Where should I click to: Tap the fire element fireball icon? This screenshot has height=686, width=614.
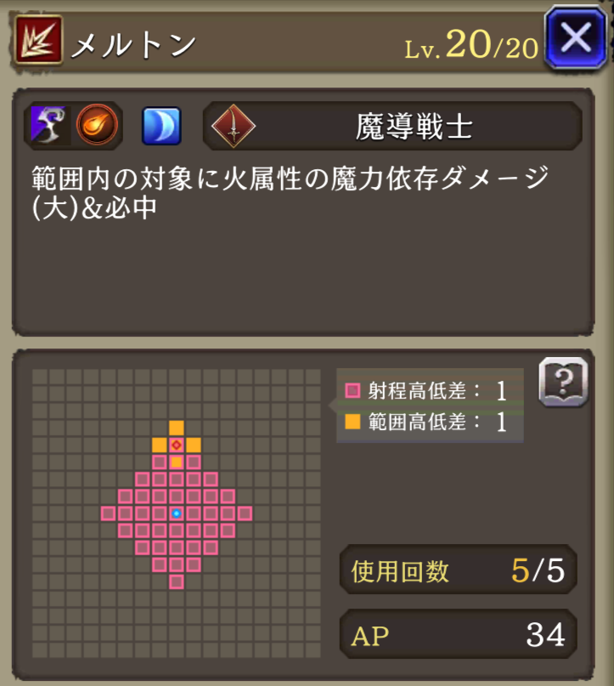(x=97, y=125)
